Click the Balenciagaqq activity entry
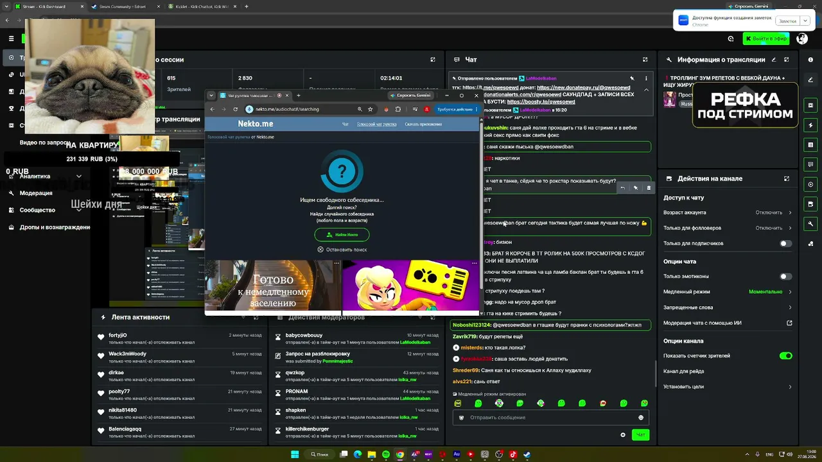Viewport: 822px width, 462px height. (x=180, y=432)
